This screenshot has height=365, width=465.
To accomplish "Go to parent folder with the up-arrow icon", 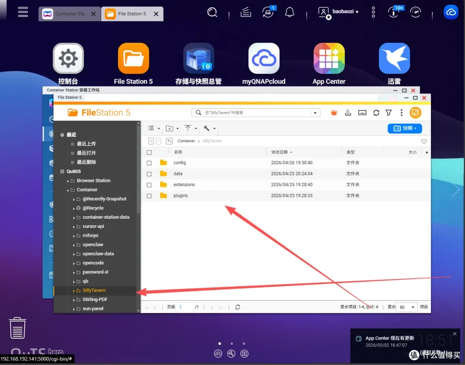I will coord(169,141).
